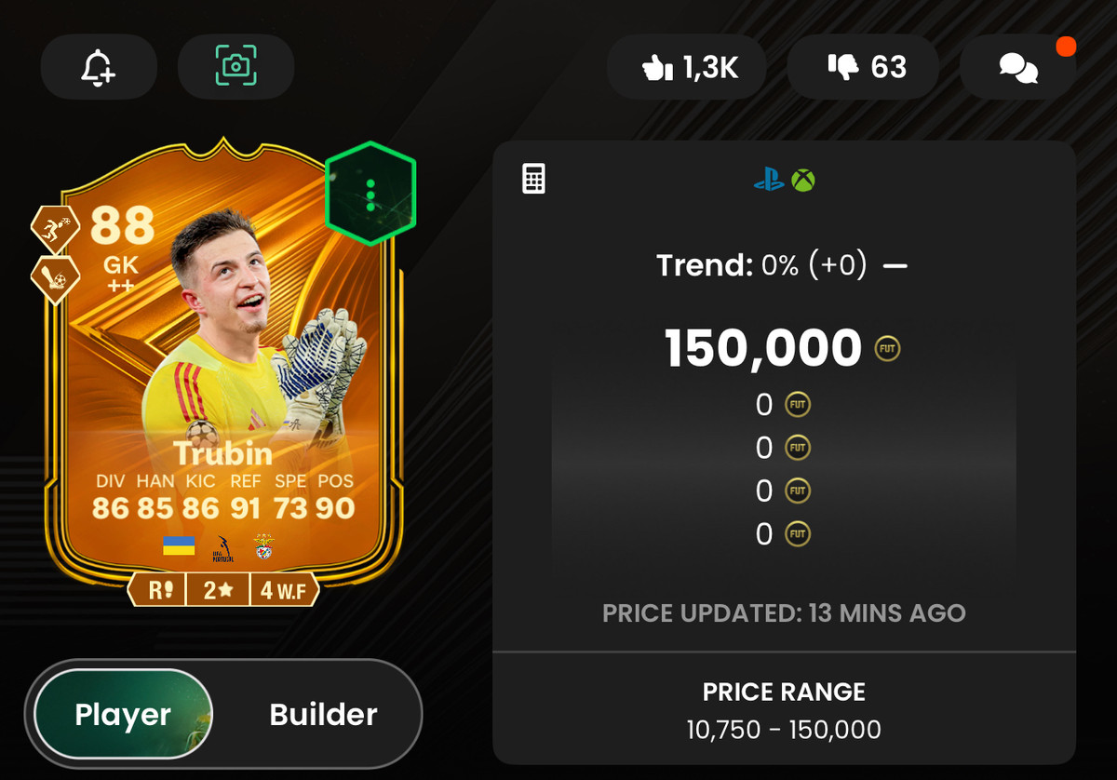Switch to the Player toggle option

123,715
